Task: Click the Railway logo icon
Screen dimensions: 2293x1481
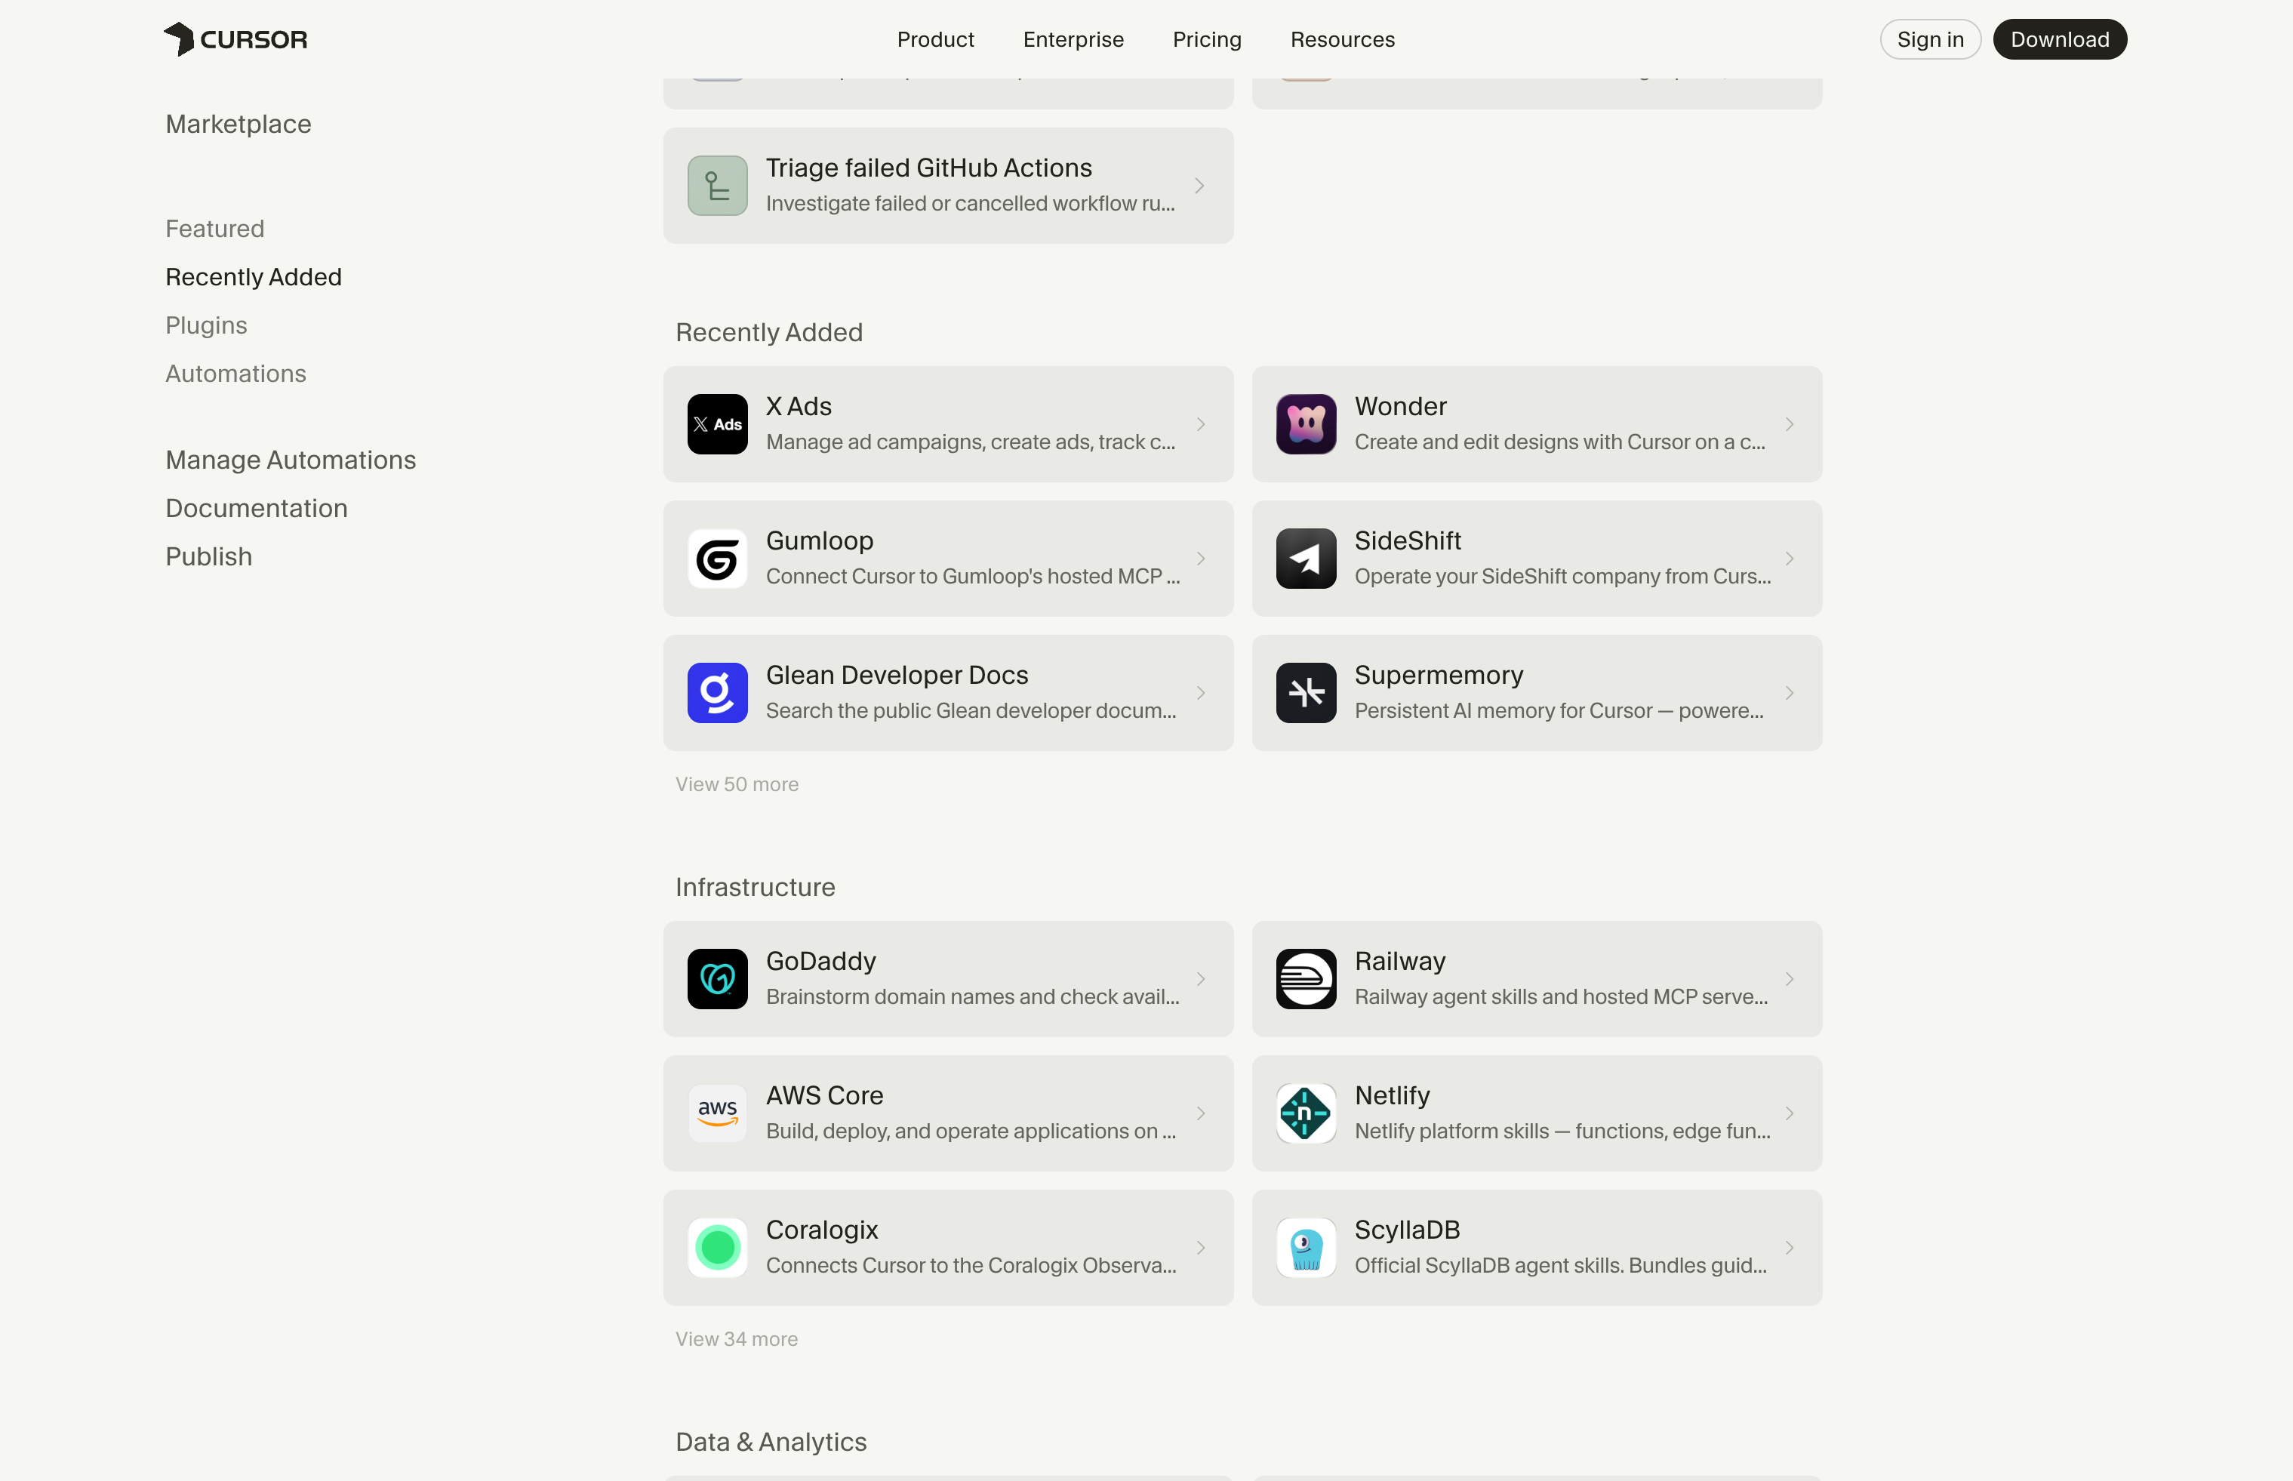Action: tap(1306, 979)
